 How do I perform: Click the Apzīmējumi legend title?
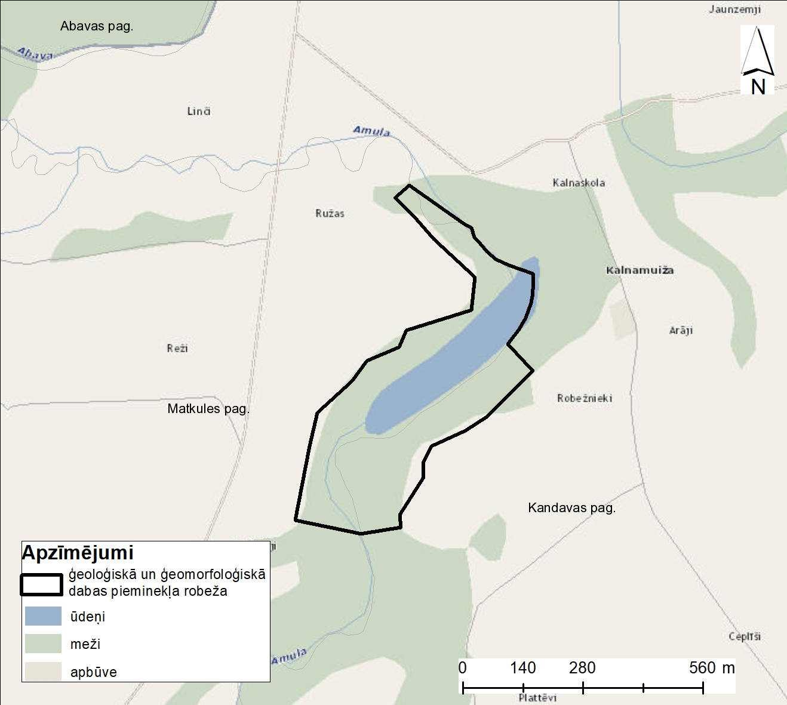(78, 553)
